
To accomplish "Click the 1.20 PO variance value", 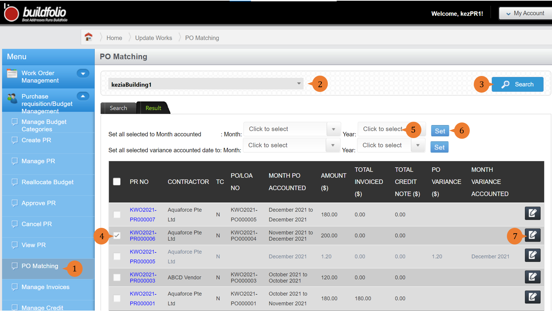I will 437,257.
